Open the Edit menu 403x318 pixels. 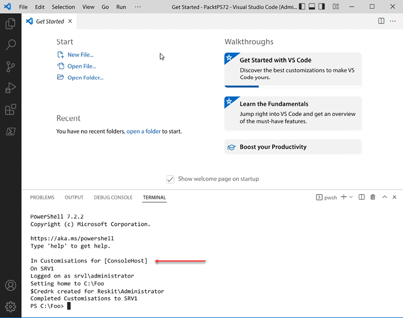coord(40,7)
